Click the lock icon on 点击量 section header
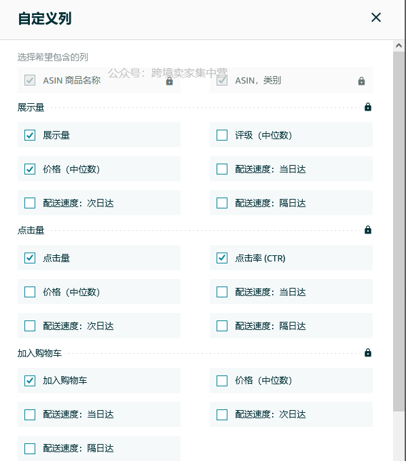 pos(368,230)
